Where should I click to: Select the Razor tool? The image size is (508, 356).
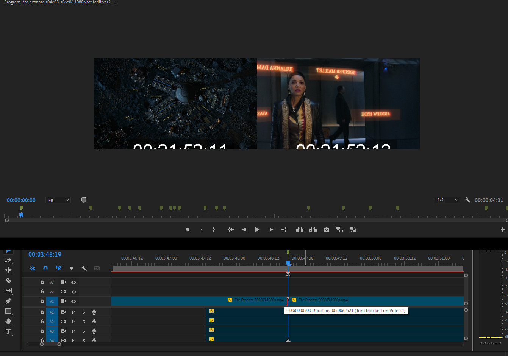click(8, 281)
